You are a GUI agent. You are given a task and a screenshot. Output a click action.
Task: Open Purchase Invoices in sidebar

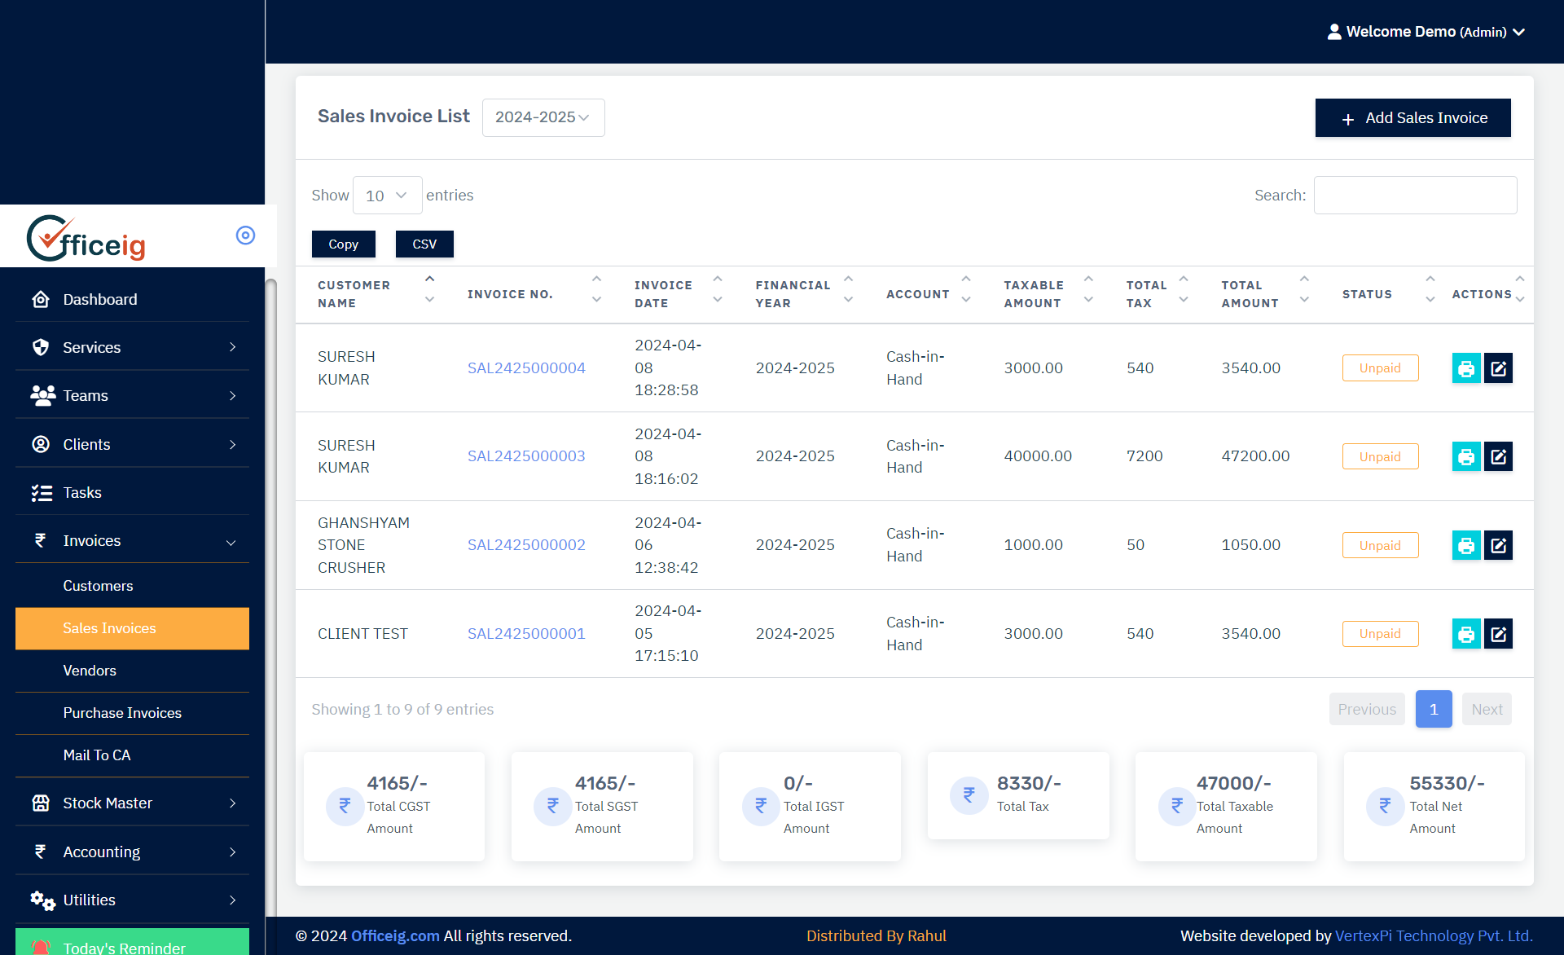tap(122, 713)
